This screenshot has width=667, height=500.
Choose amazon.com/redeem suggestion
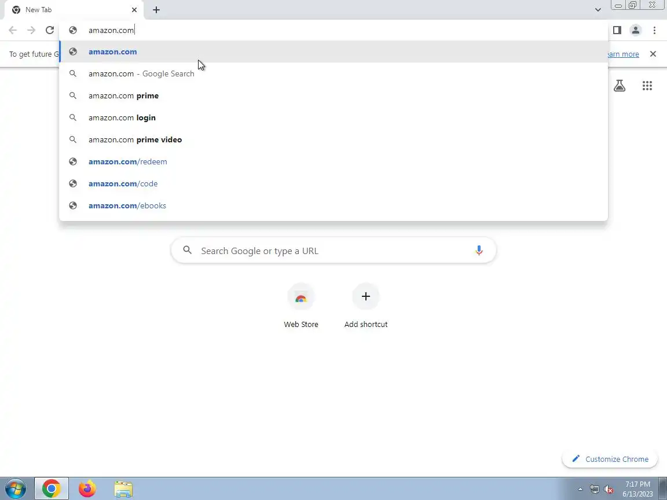(x=333, y=161)
